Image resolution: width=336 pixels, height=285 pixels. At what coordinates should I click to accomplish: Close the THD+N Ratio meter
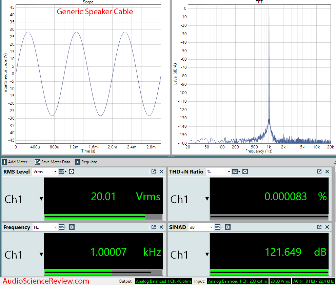[327, 171]
